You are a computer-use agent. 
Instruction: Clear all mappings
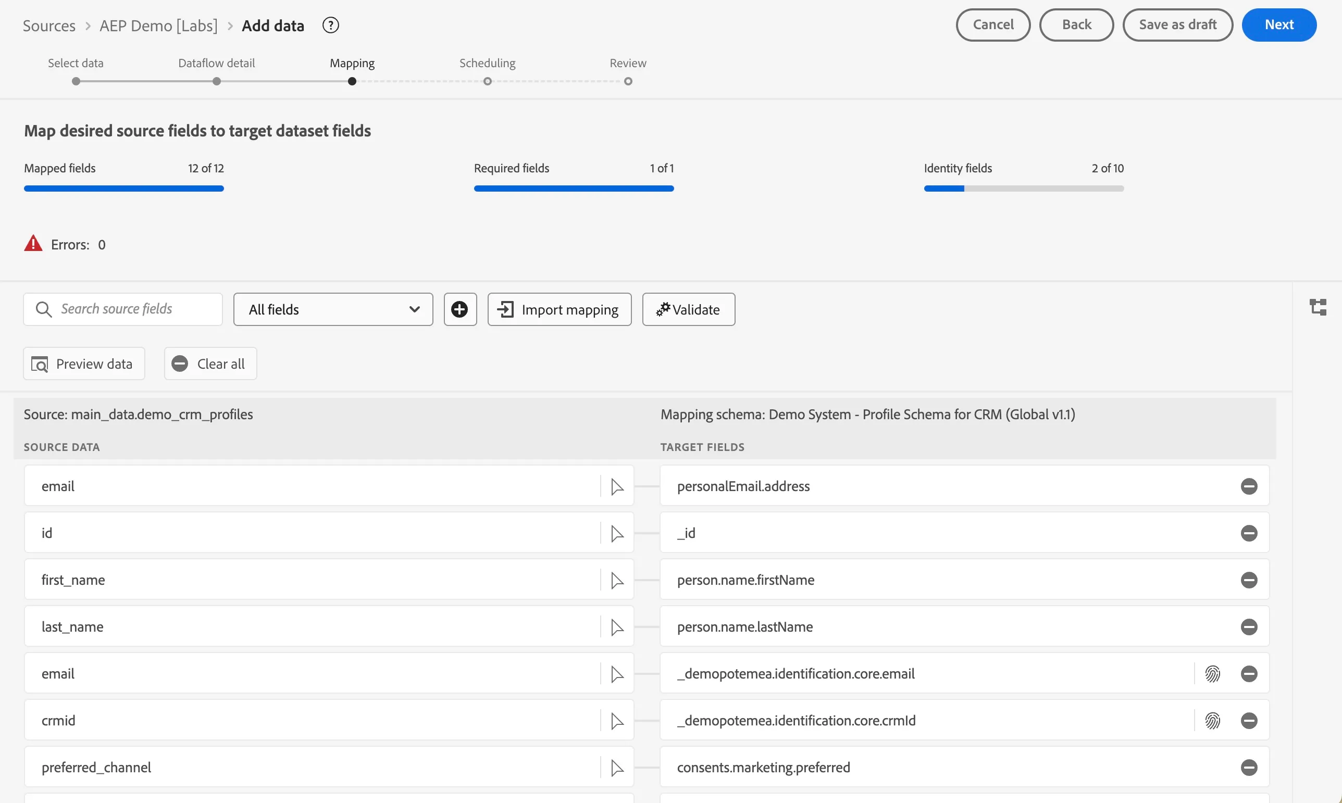click(210, 363)
